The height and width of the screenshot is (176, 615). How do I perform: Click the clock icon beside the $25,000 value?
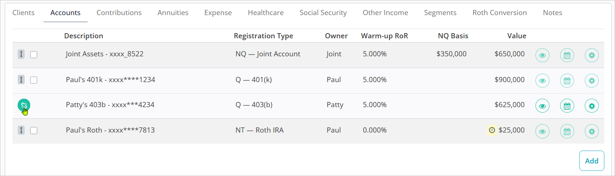pyautogui.click(x=492, y=130)
